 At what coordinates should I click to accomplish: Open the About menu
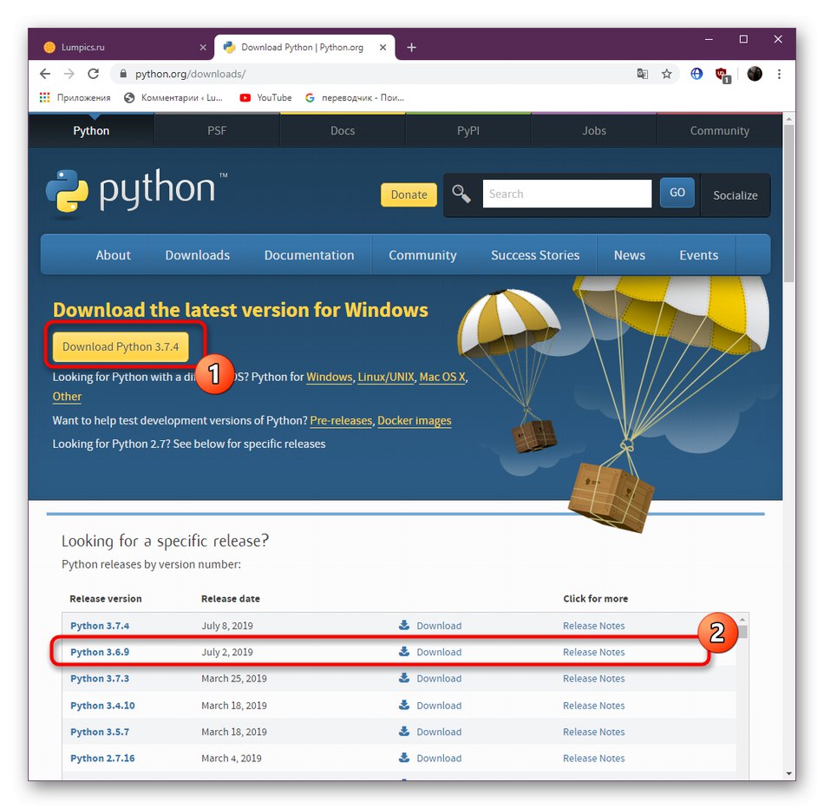click(113, 255)
